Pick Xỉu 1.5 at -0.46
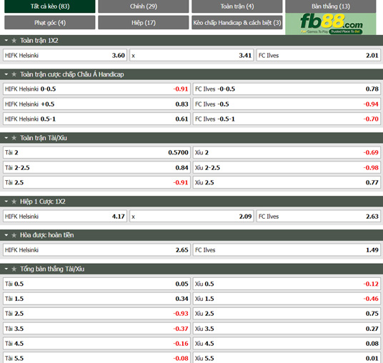The width and height of the screenshot is (383, 363). click(x=287, y=299)
